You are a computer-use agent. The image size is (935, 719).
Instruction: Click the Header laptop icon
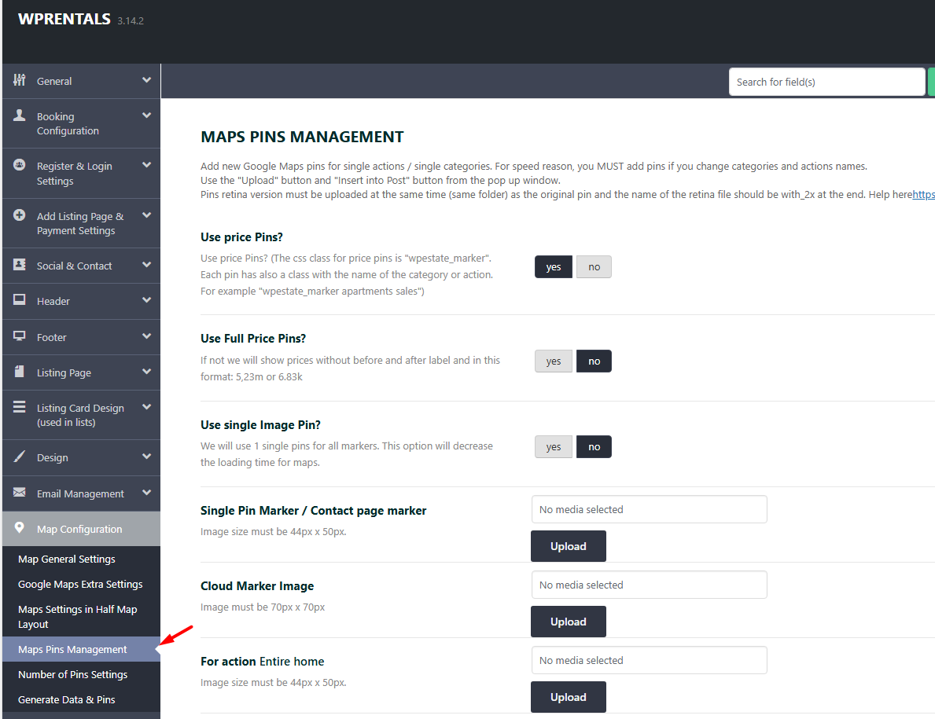[20, 301]
